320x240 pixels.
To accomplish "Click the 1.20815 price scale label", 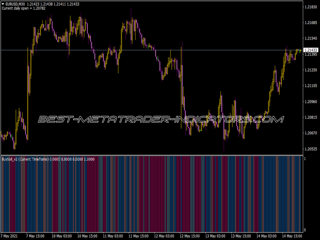I will (x=311, y=117).
